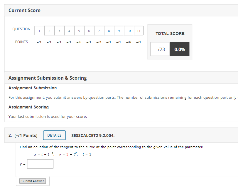This screenshot has width=238, height=189.
Task: Open DETAILS for question 2
Action: pos(54,135)
